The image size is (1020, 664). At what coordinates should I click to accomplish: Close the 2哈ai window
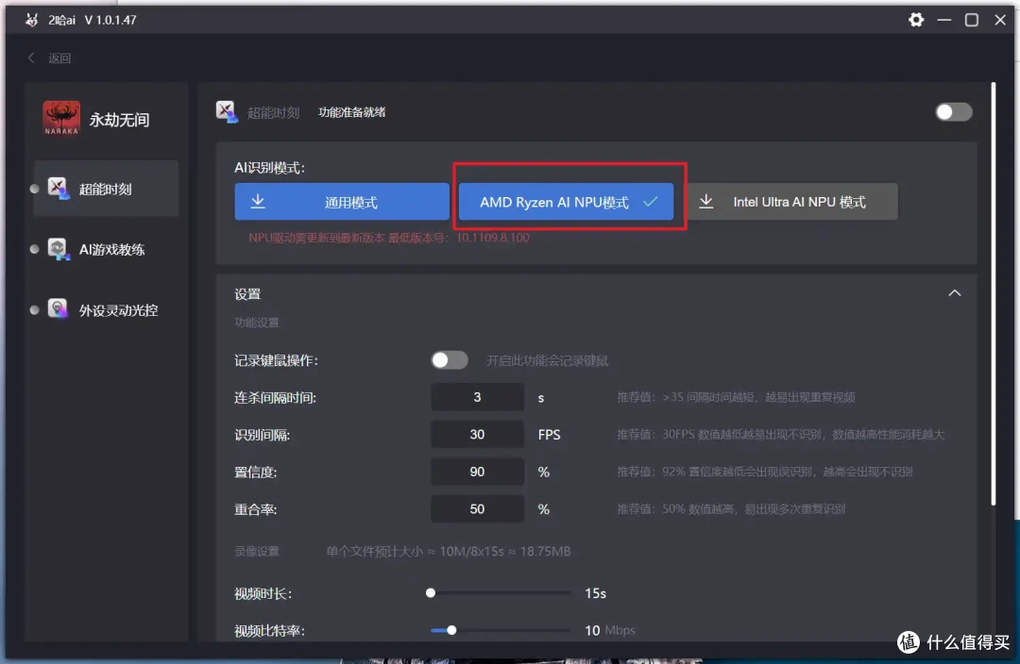click(1000, 20)
